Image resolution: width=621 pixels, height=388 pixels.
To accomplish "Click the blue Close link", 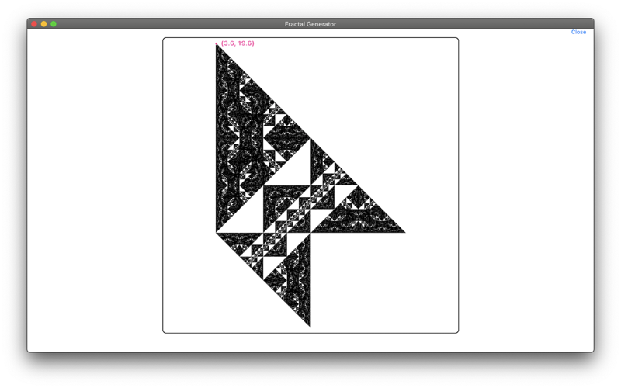I will click(x=578, y=32).
